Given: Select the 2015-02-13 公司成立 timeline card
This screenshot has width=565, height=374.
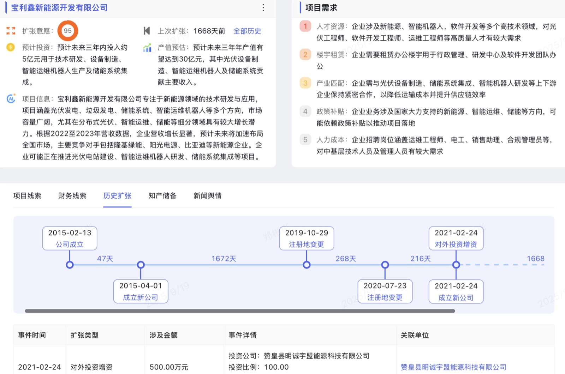Looking at the screenshot, I should point(70,239).
